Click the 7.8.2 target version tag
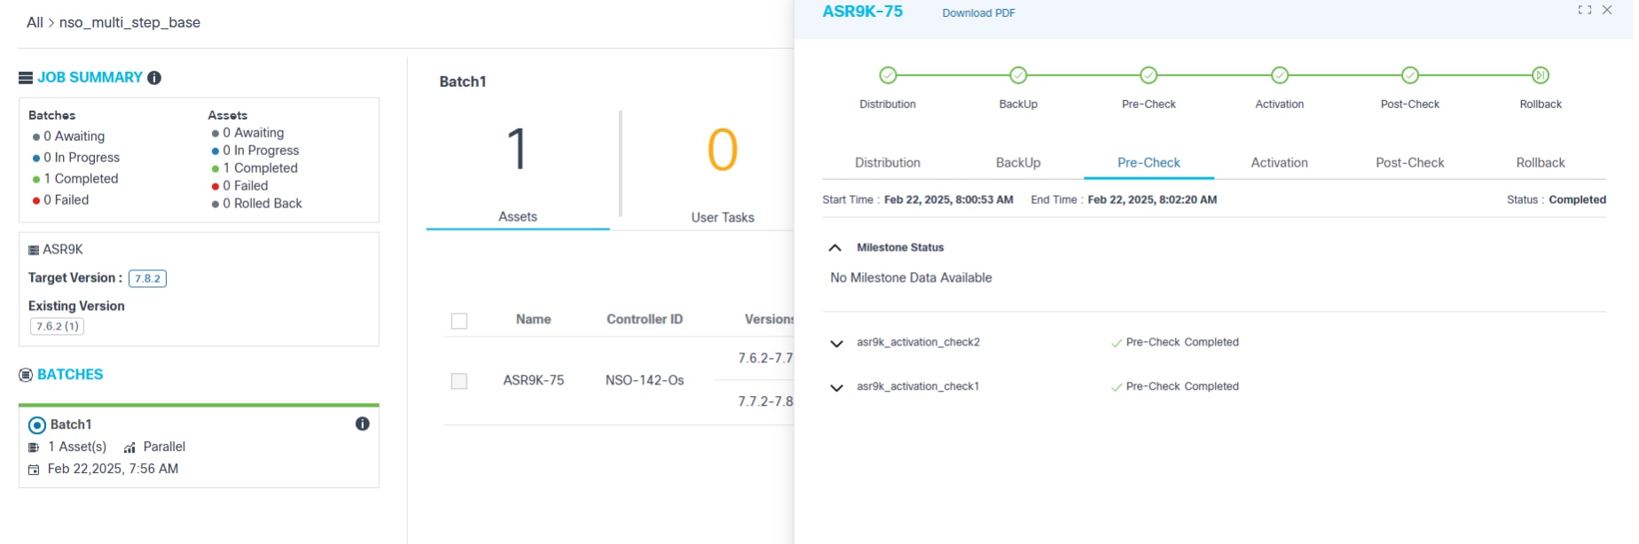Image resolution: width=1639 pixels, height=544 pixels. [x=147, y=278]
